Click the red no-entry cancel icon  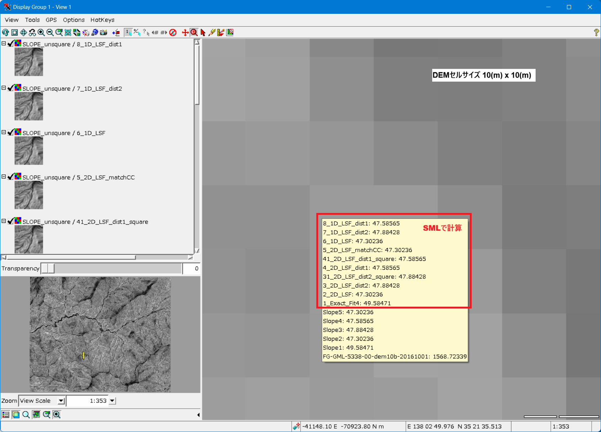[x=173, y=33]
